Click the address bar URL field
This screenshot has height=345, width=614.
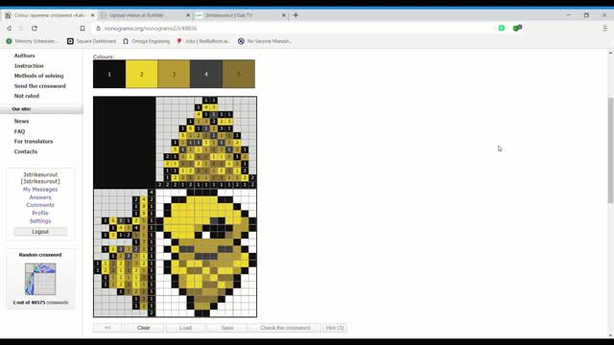(294, 28)
